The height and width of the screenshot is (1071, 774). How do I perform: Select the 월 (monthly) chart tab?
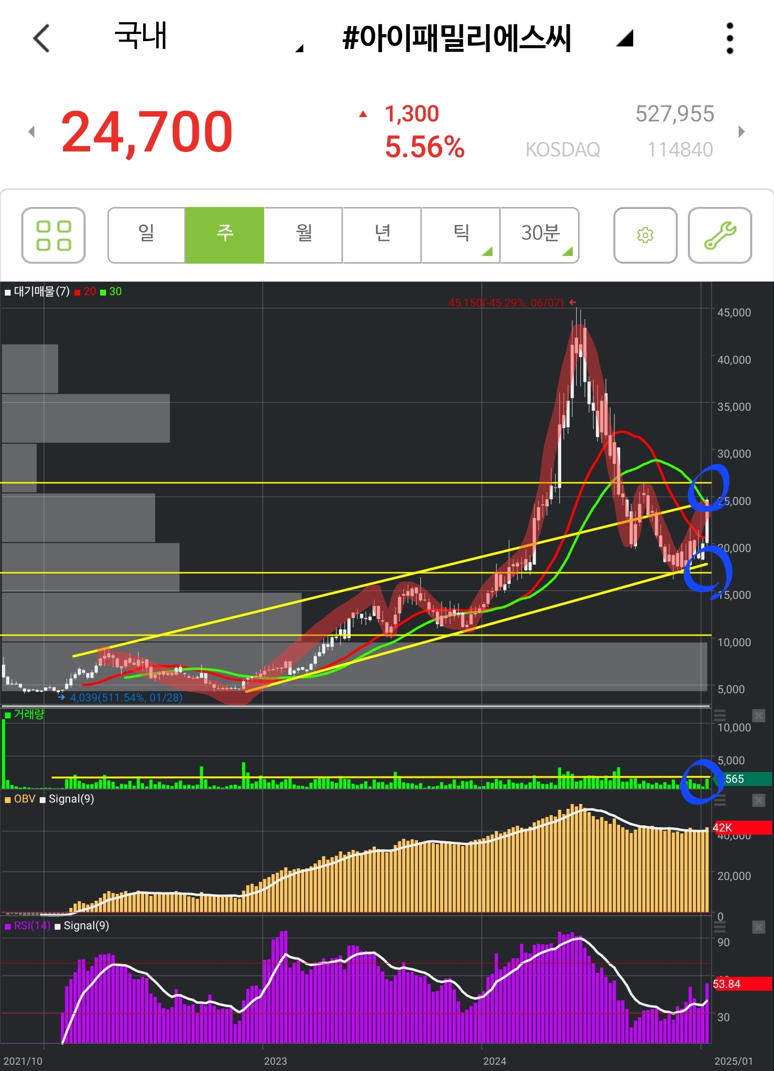click(303, 236)
